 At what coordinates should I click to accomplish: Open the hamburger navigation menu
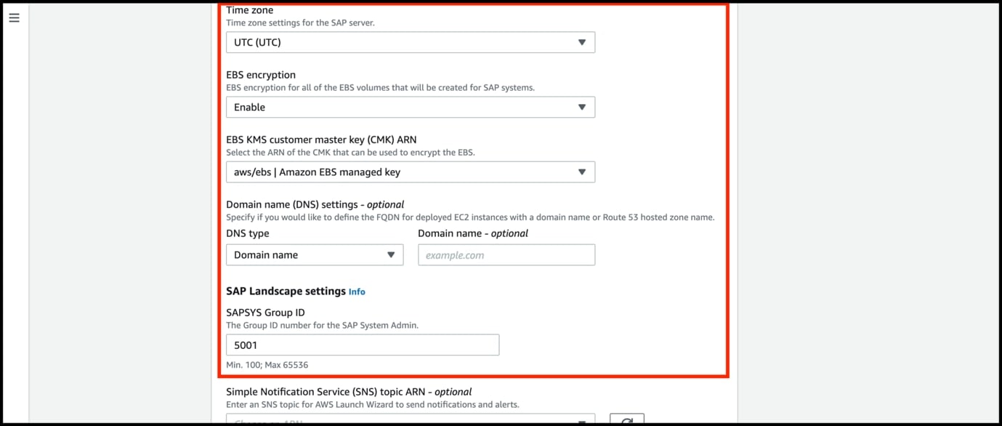14,17
